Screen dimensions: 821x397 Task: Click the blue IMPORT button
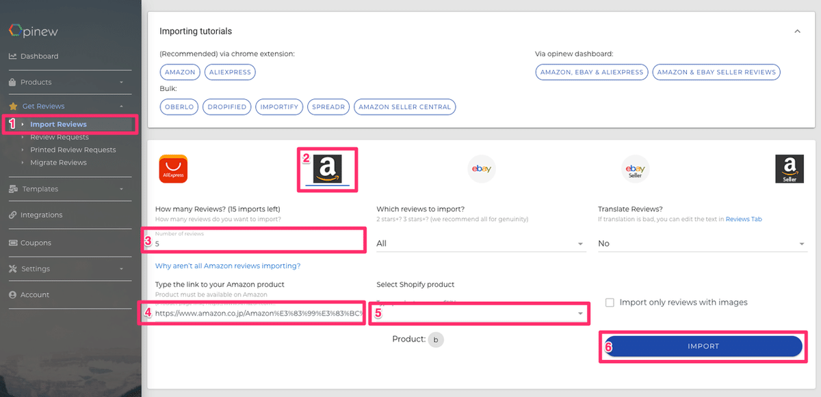coord(703,346)
